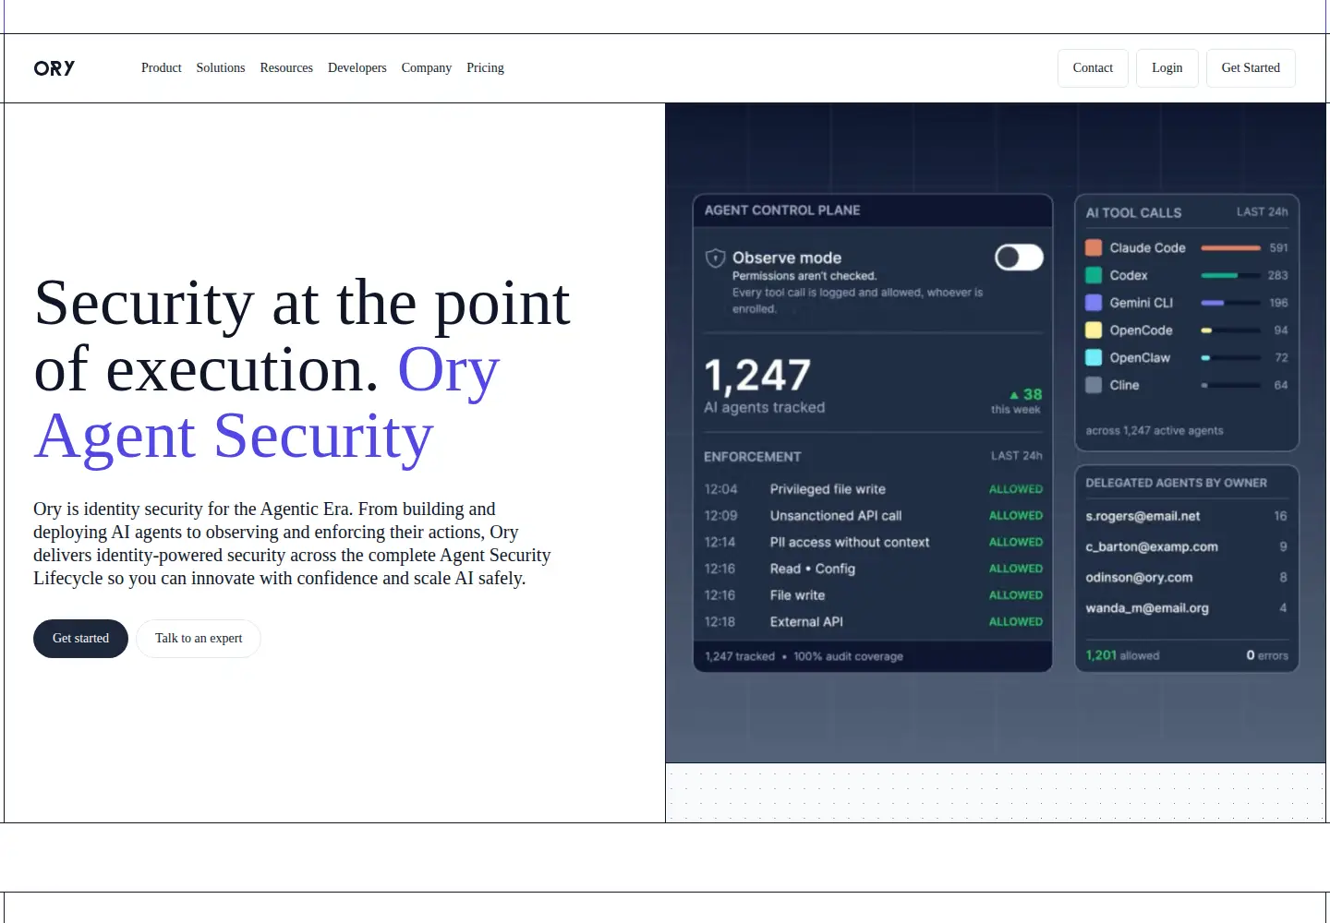
Task: Click s.rogers@email.net owner row
Action: click(x=1186, y=516)
